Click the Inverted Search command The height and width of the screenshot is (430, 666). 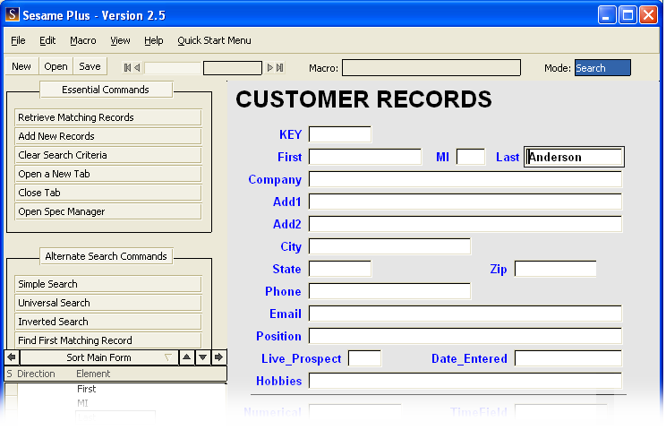point(108,322)
